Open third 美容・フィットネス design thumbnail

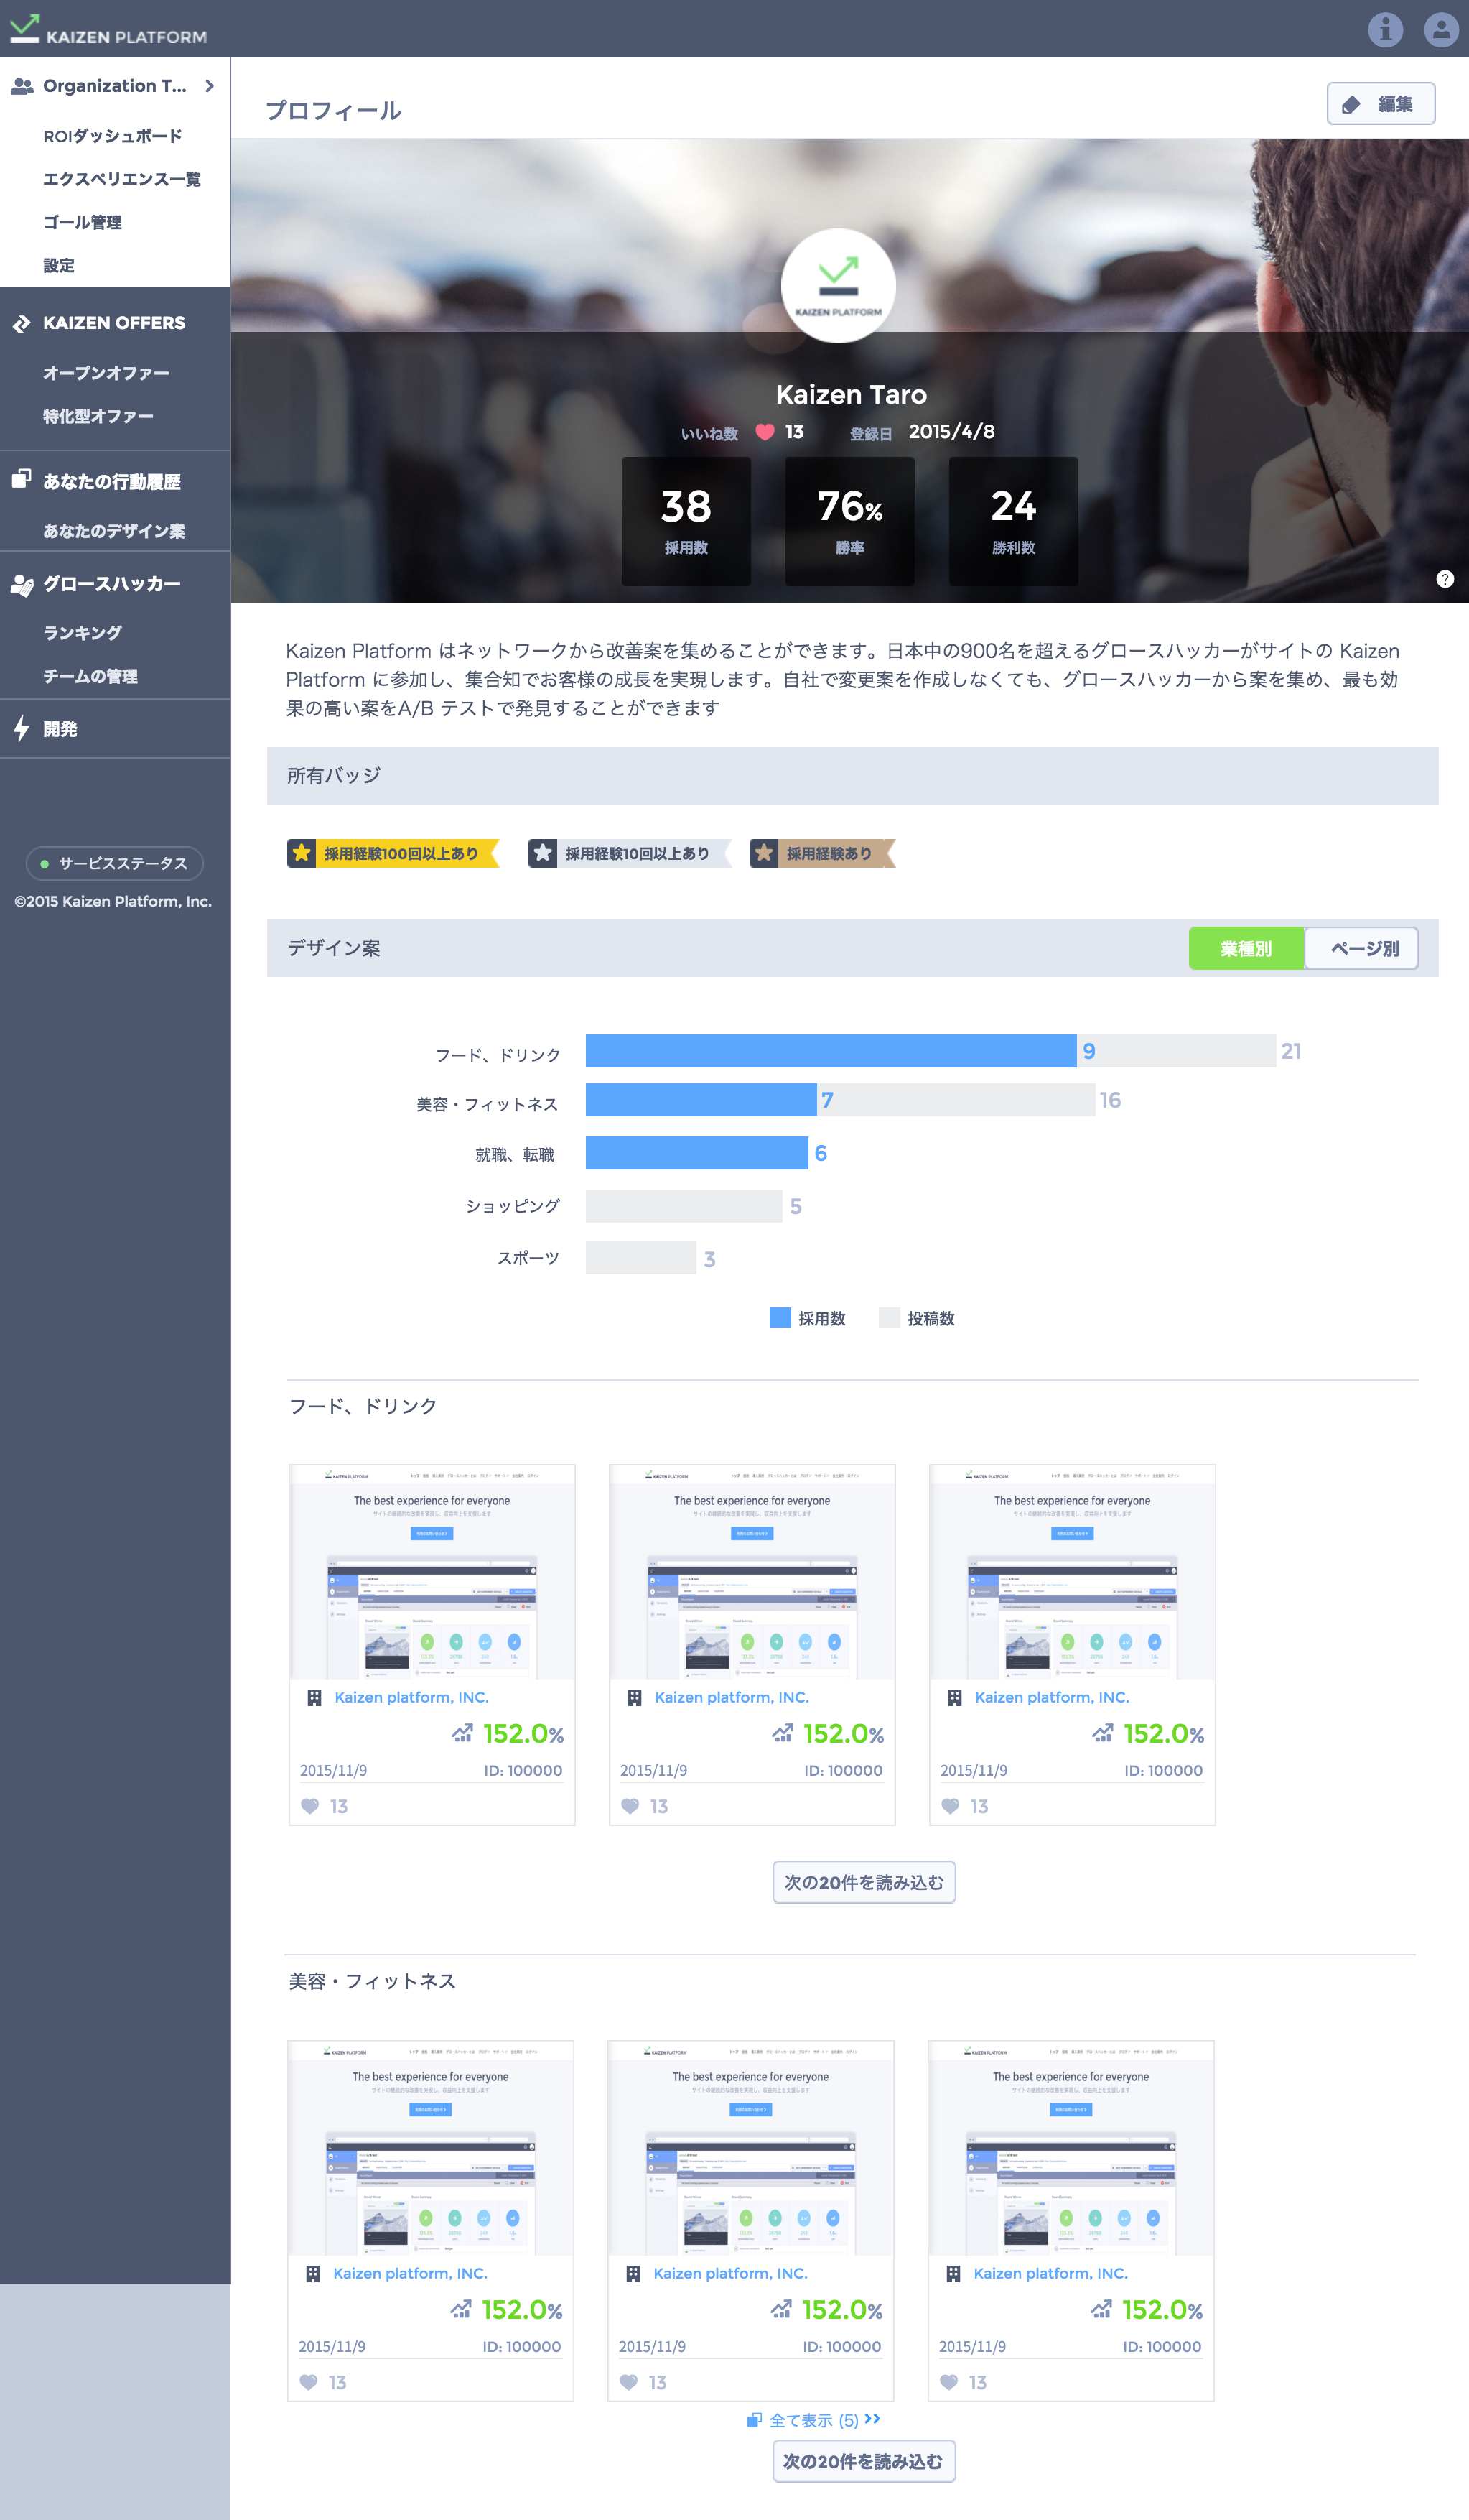pyautogui.click(x=1071, y=2148)
